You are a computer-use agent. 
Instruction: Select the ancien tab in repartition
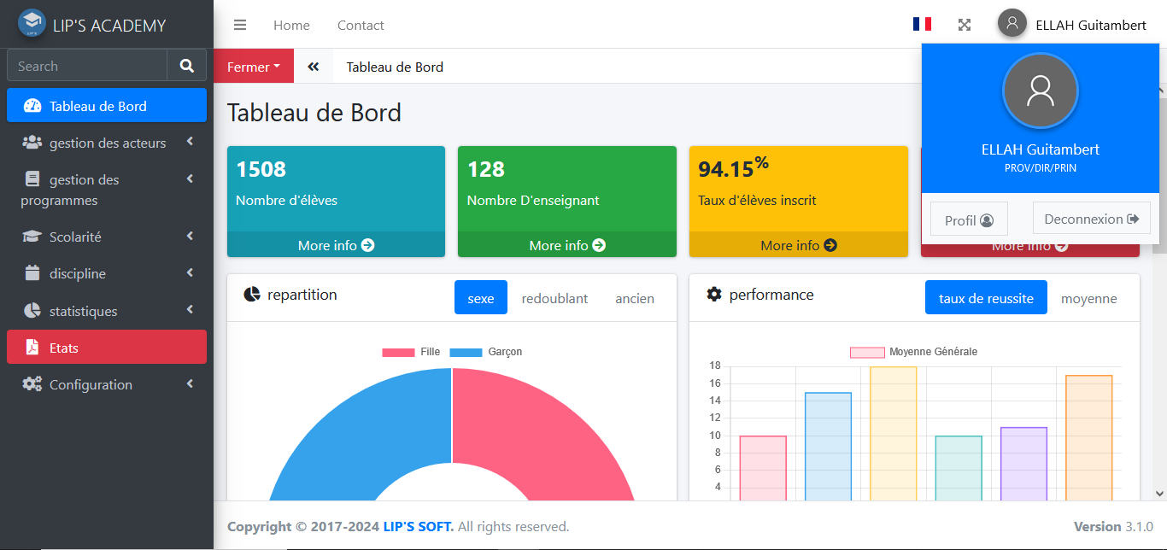click(x=635, y=298)
